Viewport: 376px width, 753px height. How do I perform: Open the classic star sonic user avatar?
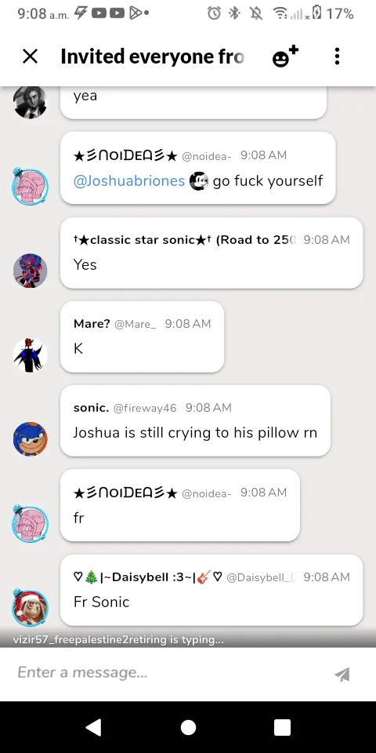pyautogui.click(x=31, y=271)
